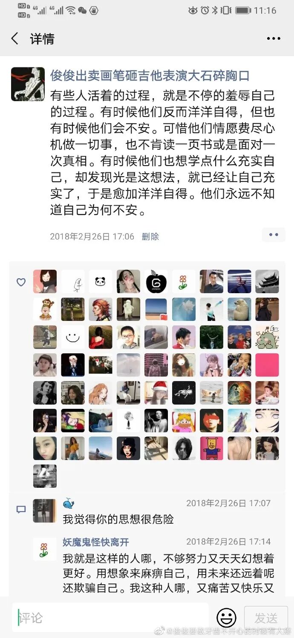
Task: Open the author name 俊俊出卖画笔砸吉他表演大石碎胸口
Action: click(x=150, y=76)
